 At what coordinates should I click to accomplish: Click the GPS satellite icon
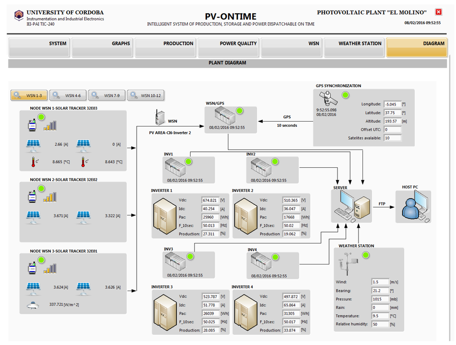click(x=326, y=99)
